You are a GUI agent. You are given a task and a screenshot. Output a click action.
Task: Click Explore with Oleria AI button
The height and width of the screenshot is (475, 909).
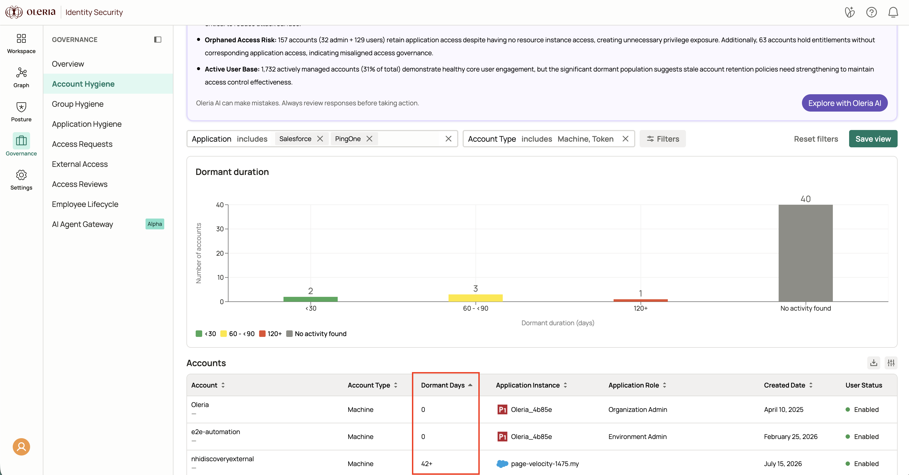click(x=844, y=103)
